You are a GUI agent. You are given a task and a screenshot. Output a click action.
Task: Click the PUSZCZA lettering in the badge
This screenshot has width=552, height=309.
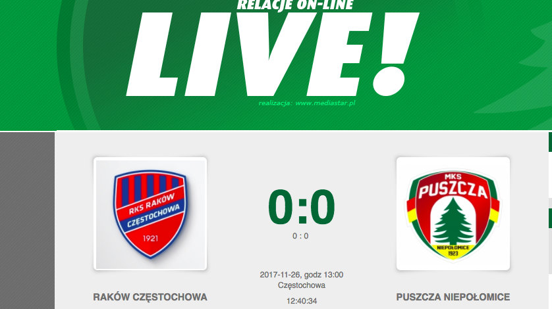(x=453, y=191)
